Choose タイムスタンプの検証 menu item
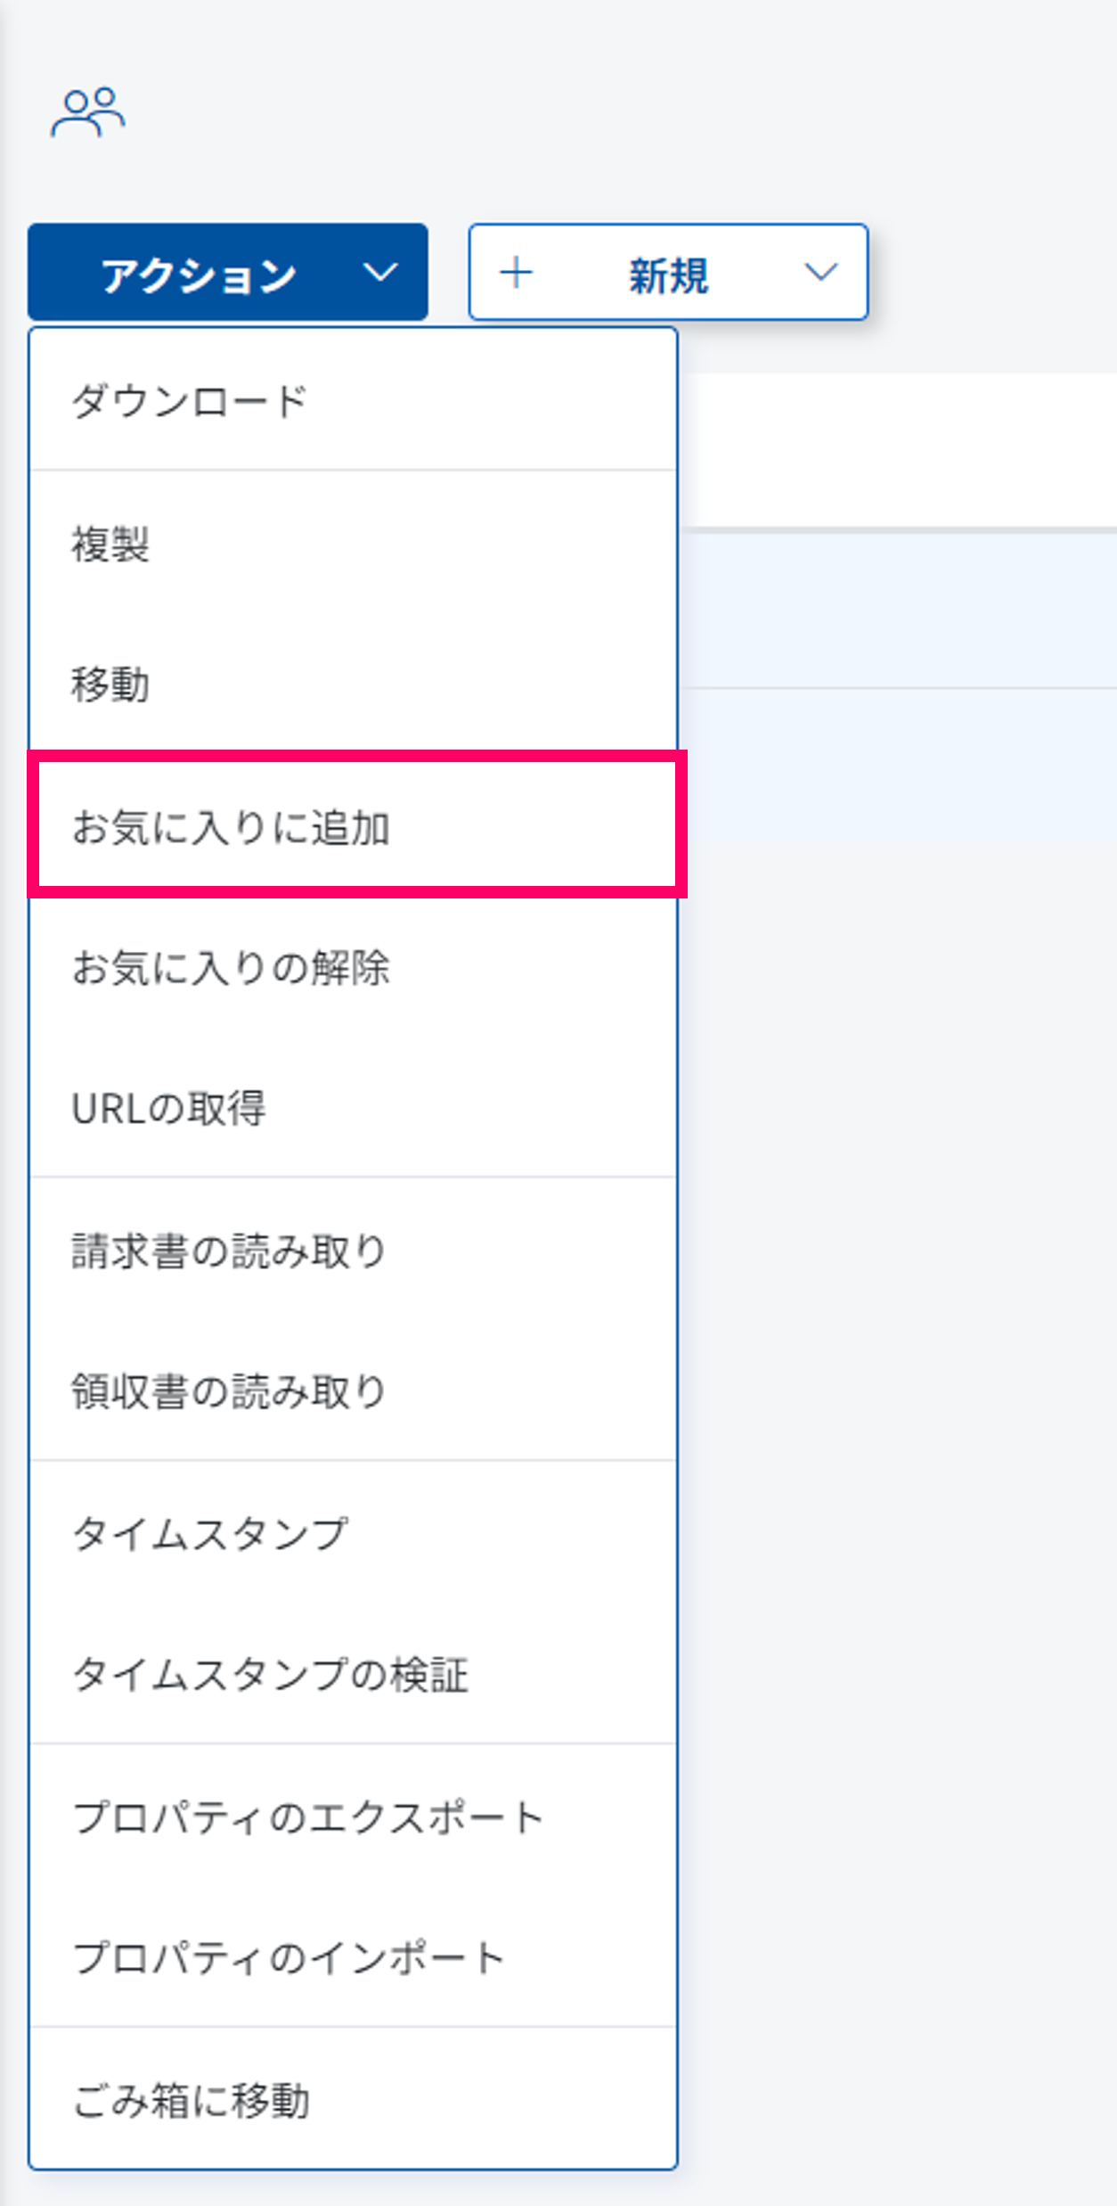The width and height of the screenshot is (1117, 2206). 270,1674
